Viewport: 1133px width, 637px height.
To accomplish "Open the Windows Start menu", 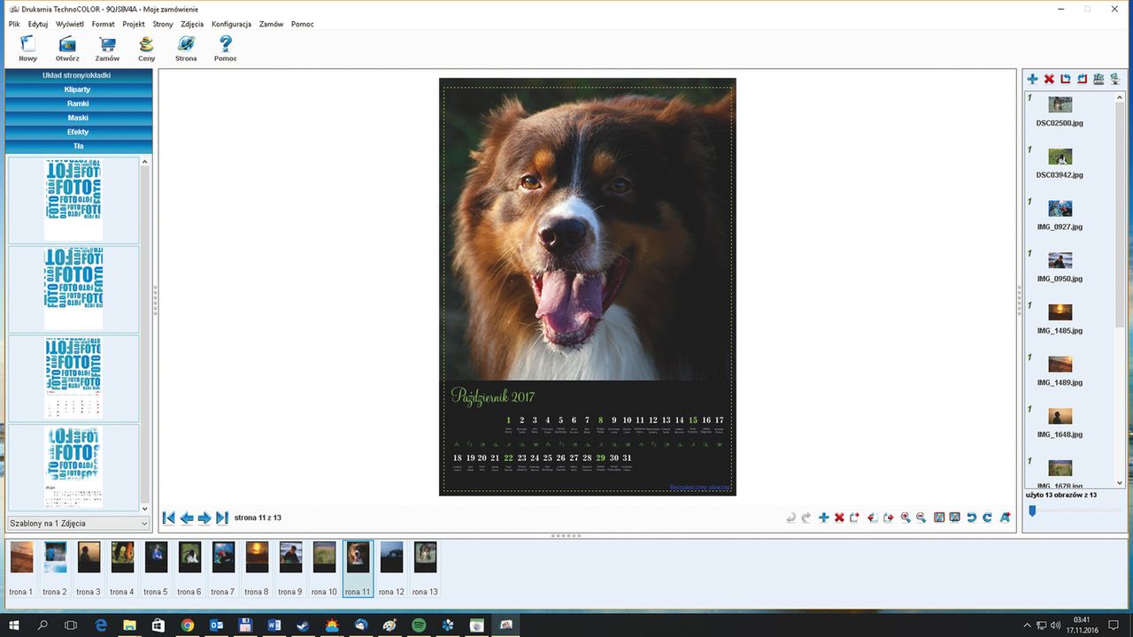I will point(14,625).
